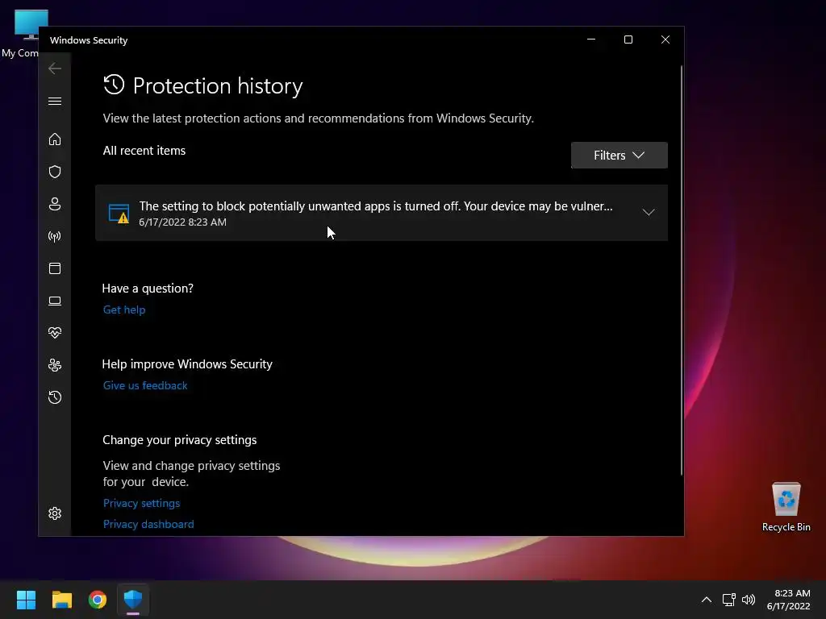Image resolution: width=826 pixels, height=619 pixels.
Task: Open Protection history clock icon in sidebar
Action: pyautogui.click(x=55, y=397)
